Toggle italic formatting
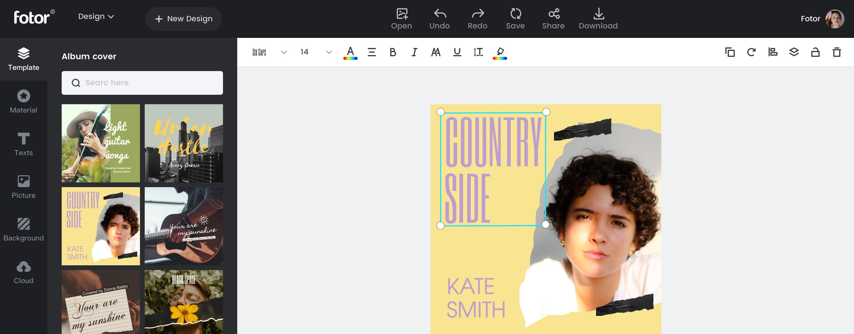The width and height of the screenshot is (854, 334). (414, 52)
